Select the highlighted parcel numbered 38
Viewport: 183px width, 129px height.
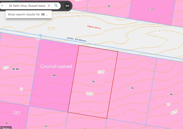(93, 82)
